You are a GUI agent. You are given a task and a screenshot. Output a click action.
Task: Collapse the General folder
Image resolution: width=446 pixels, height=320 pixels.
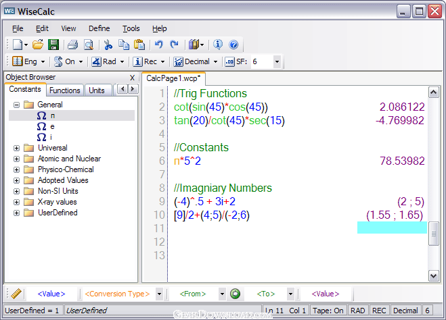16,105
